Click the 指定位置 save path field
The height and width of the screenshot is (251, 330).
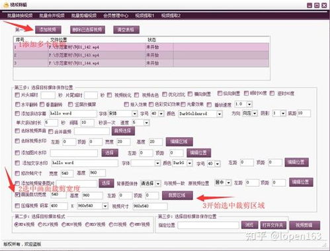(208, 225)
